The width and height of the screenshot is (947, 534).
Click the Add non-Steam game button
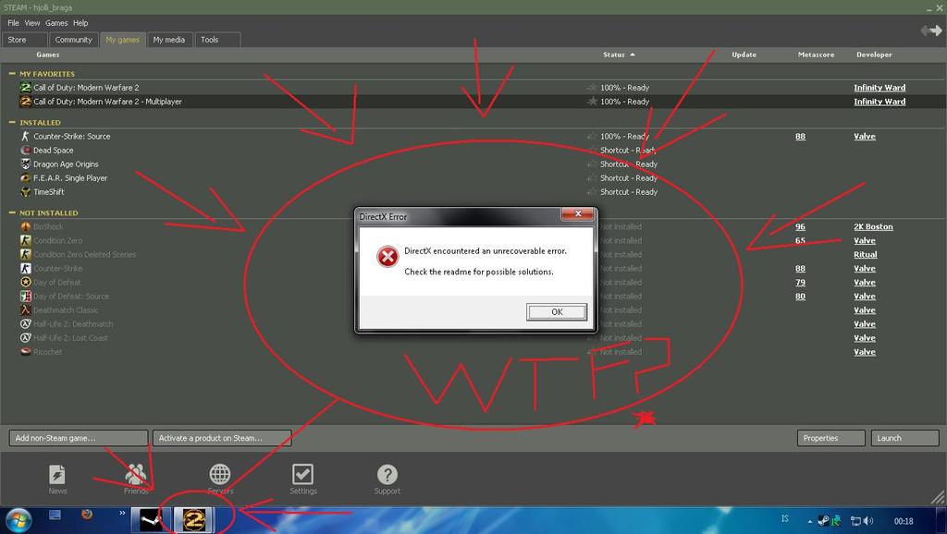pyautogui.click(x=79, y=438)
